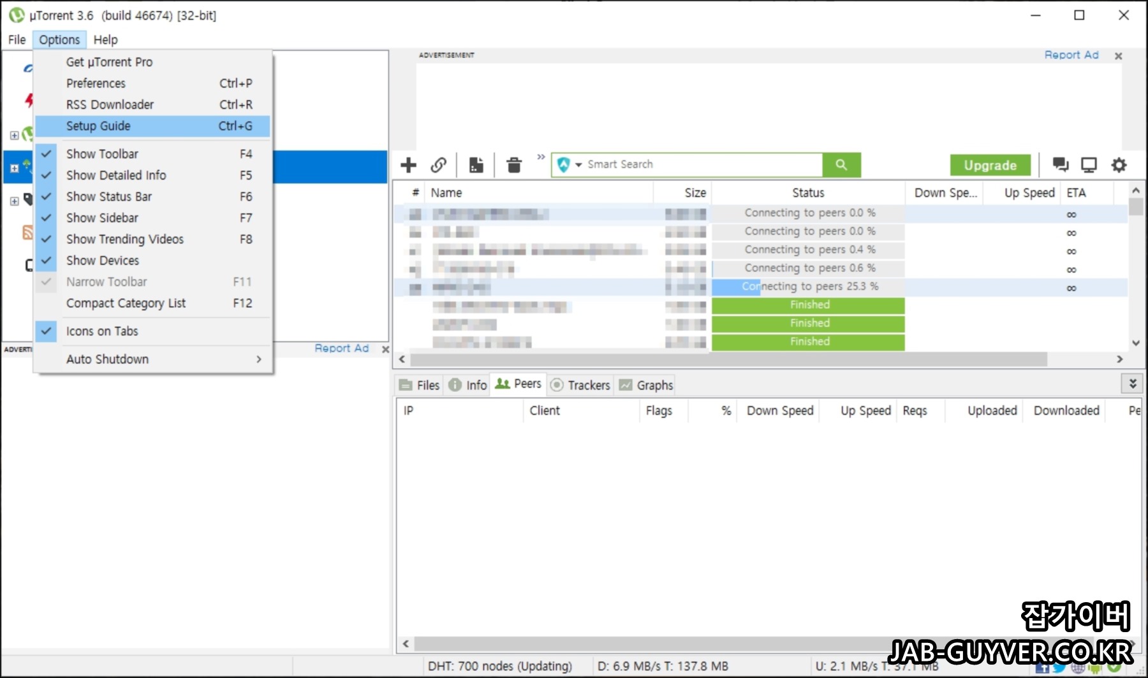Click the red lightning sidebar icon
The image size is (1148, 678).
click(x=29, y=100)
